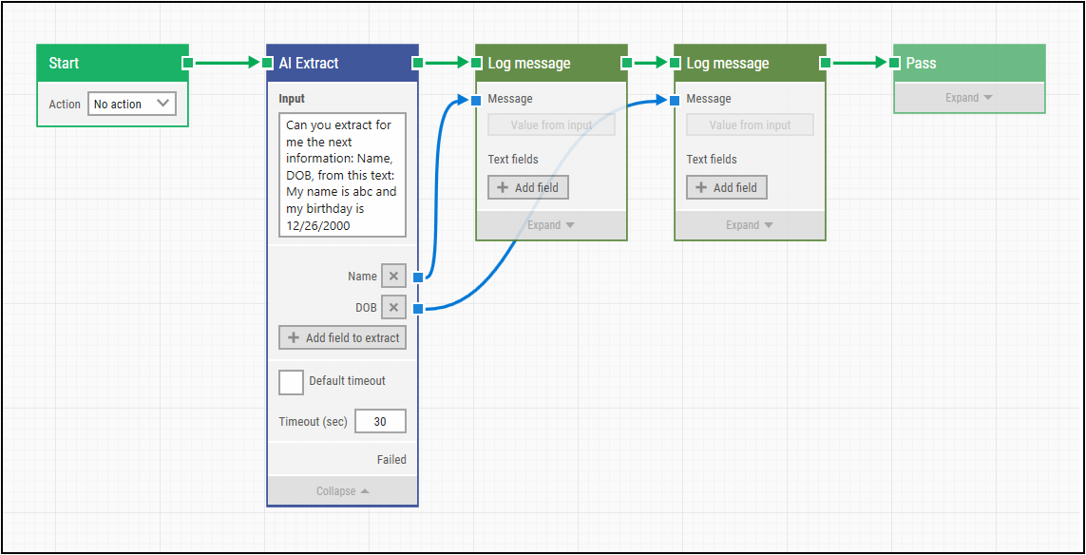
Task: Click the Name field blue output port
Action: (418, 277)
